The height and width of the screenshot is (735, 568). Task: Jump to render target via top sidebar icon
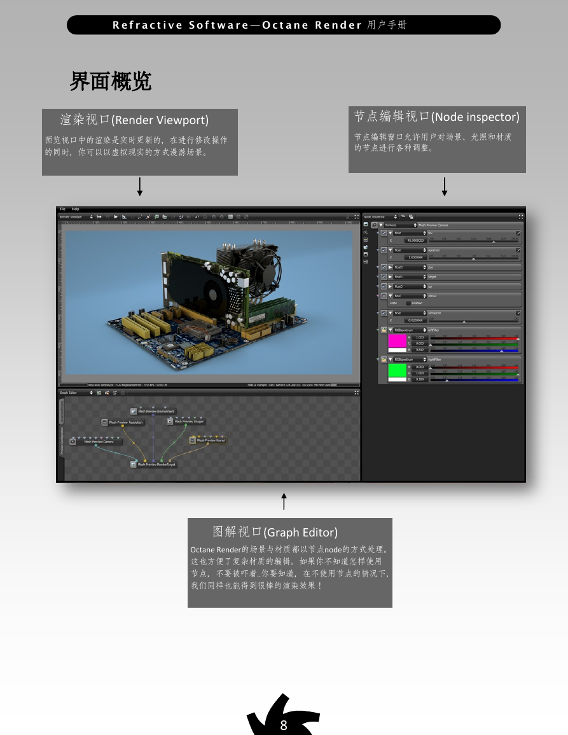tap(366, 224)
